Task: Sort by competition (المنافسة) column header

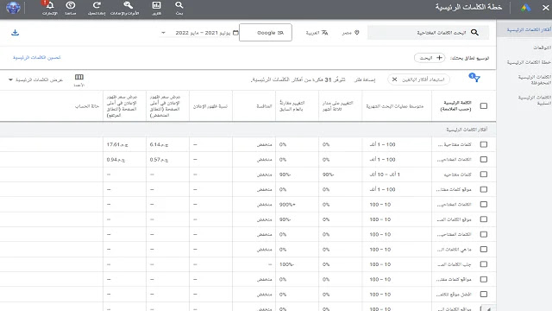Action: click(264, 106)
